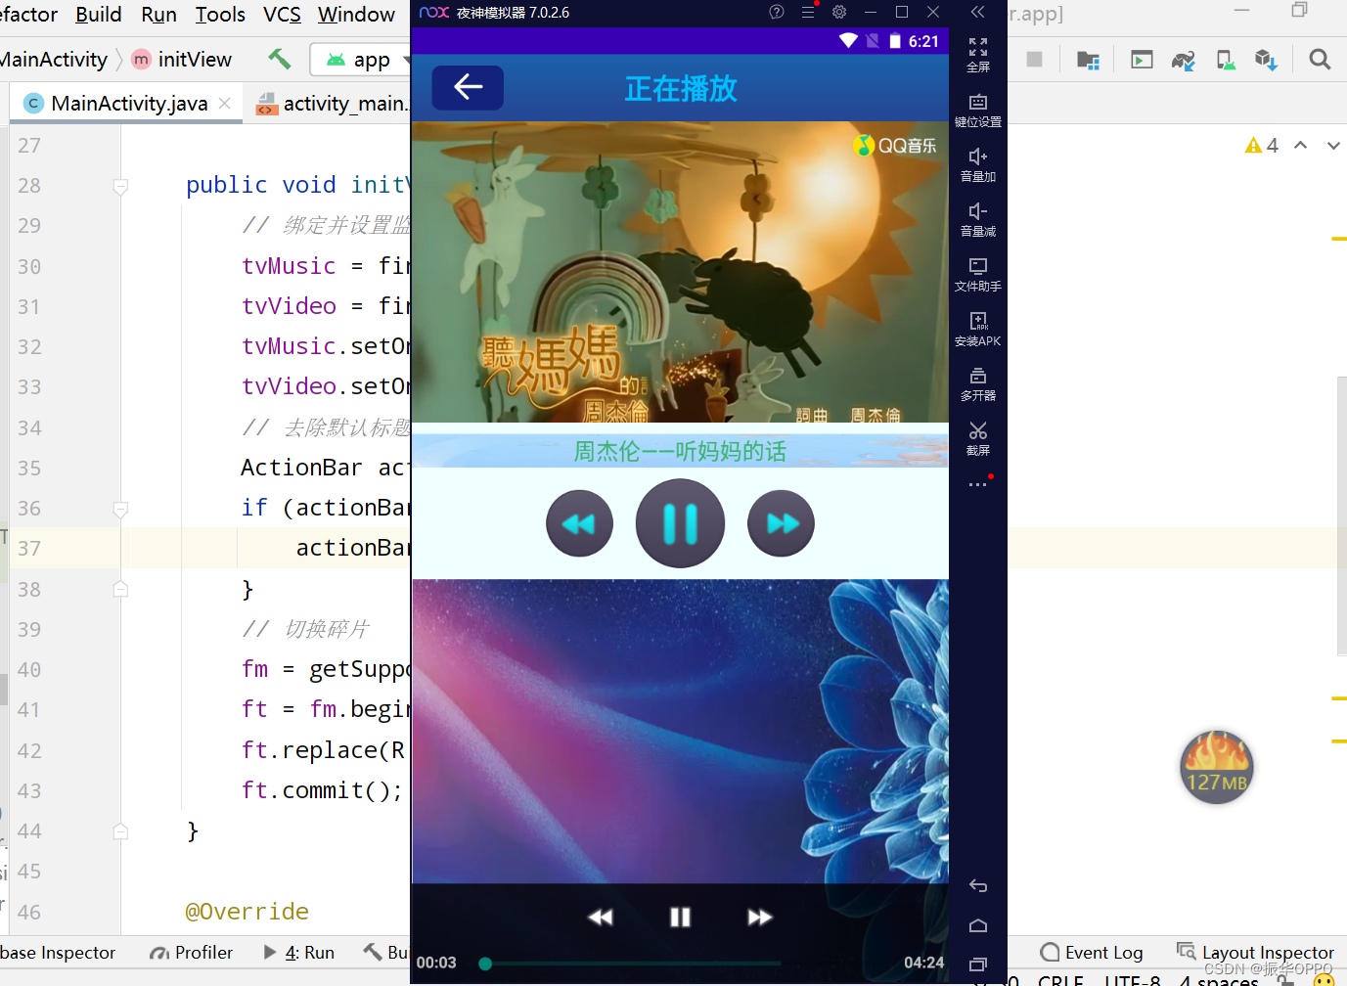Click initView in the breadcrumb bar
The width and height of the screenshot is (1347, 986).
(x=182, y=60)
